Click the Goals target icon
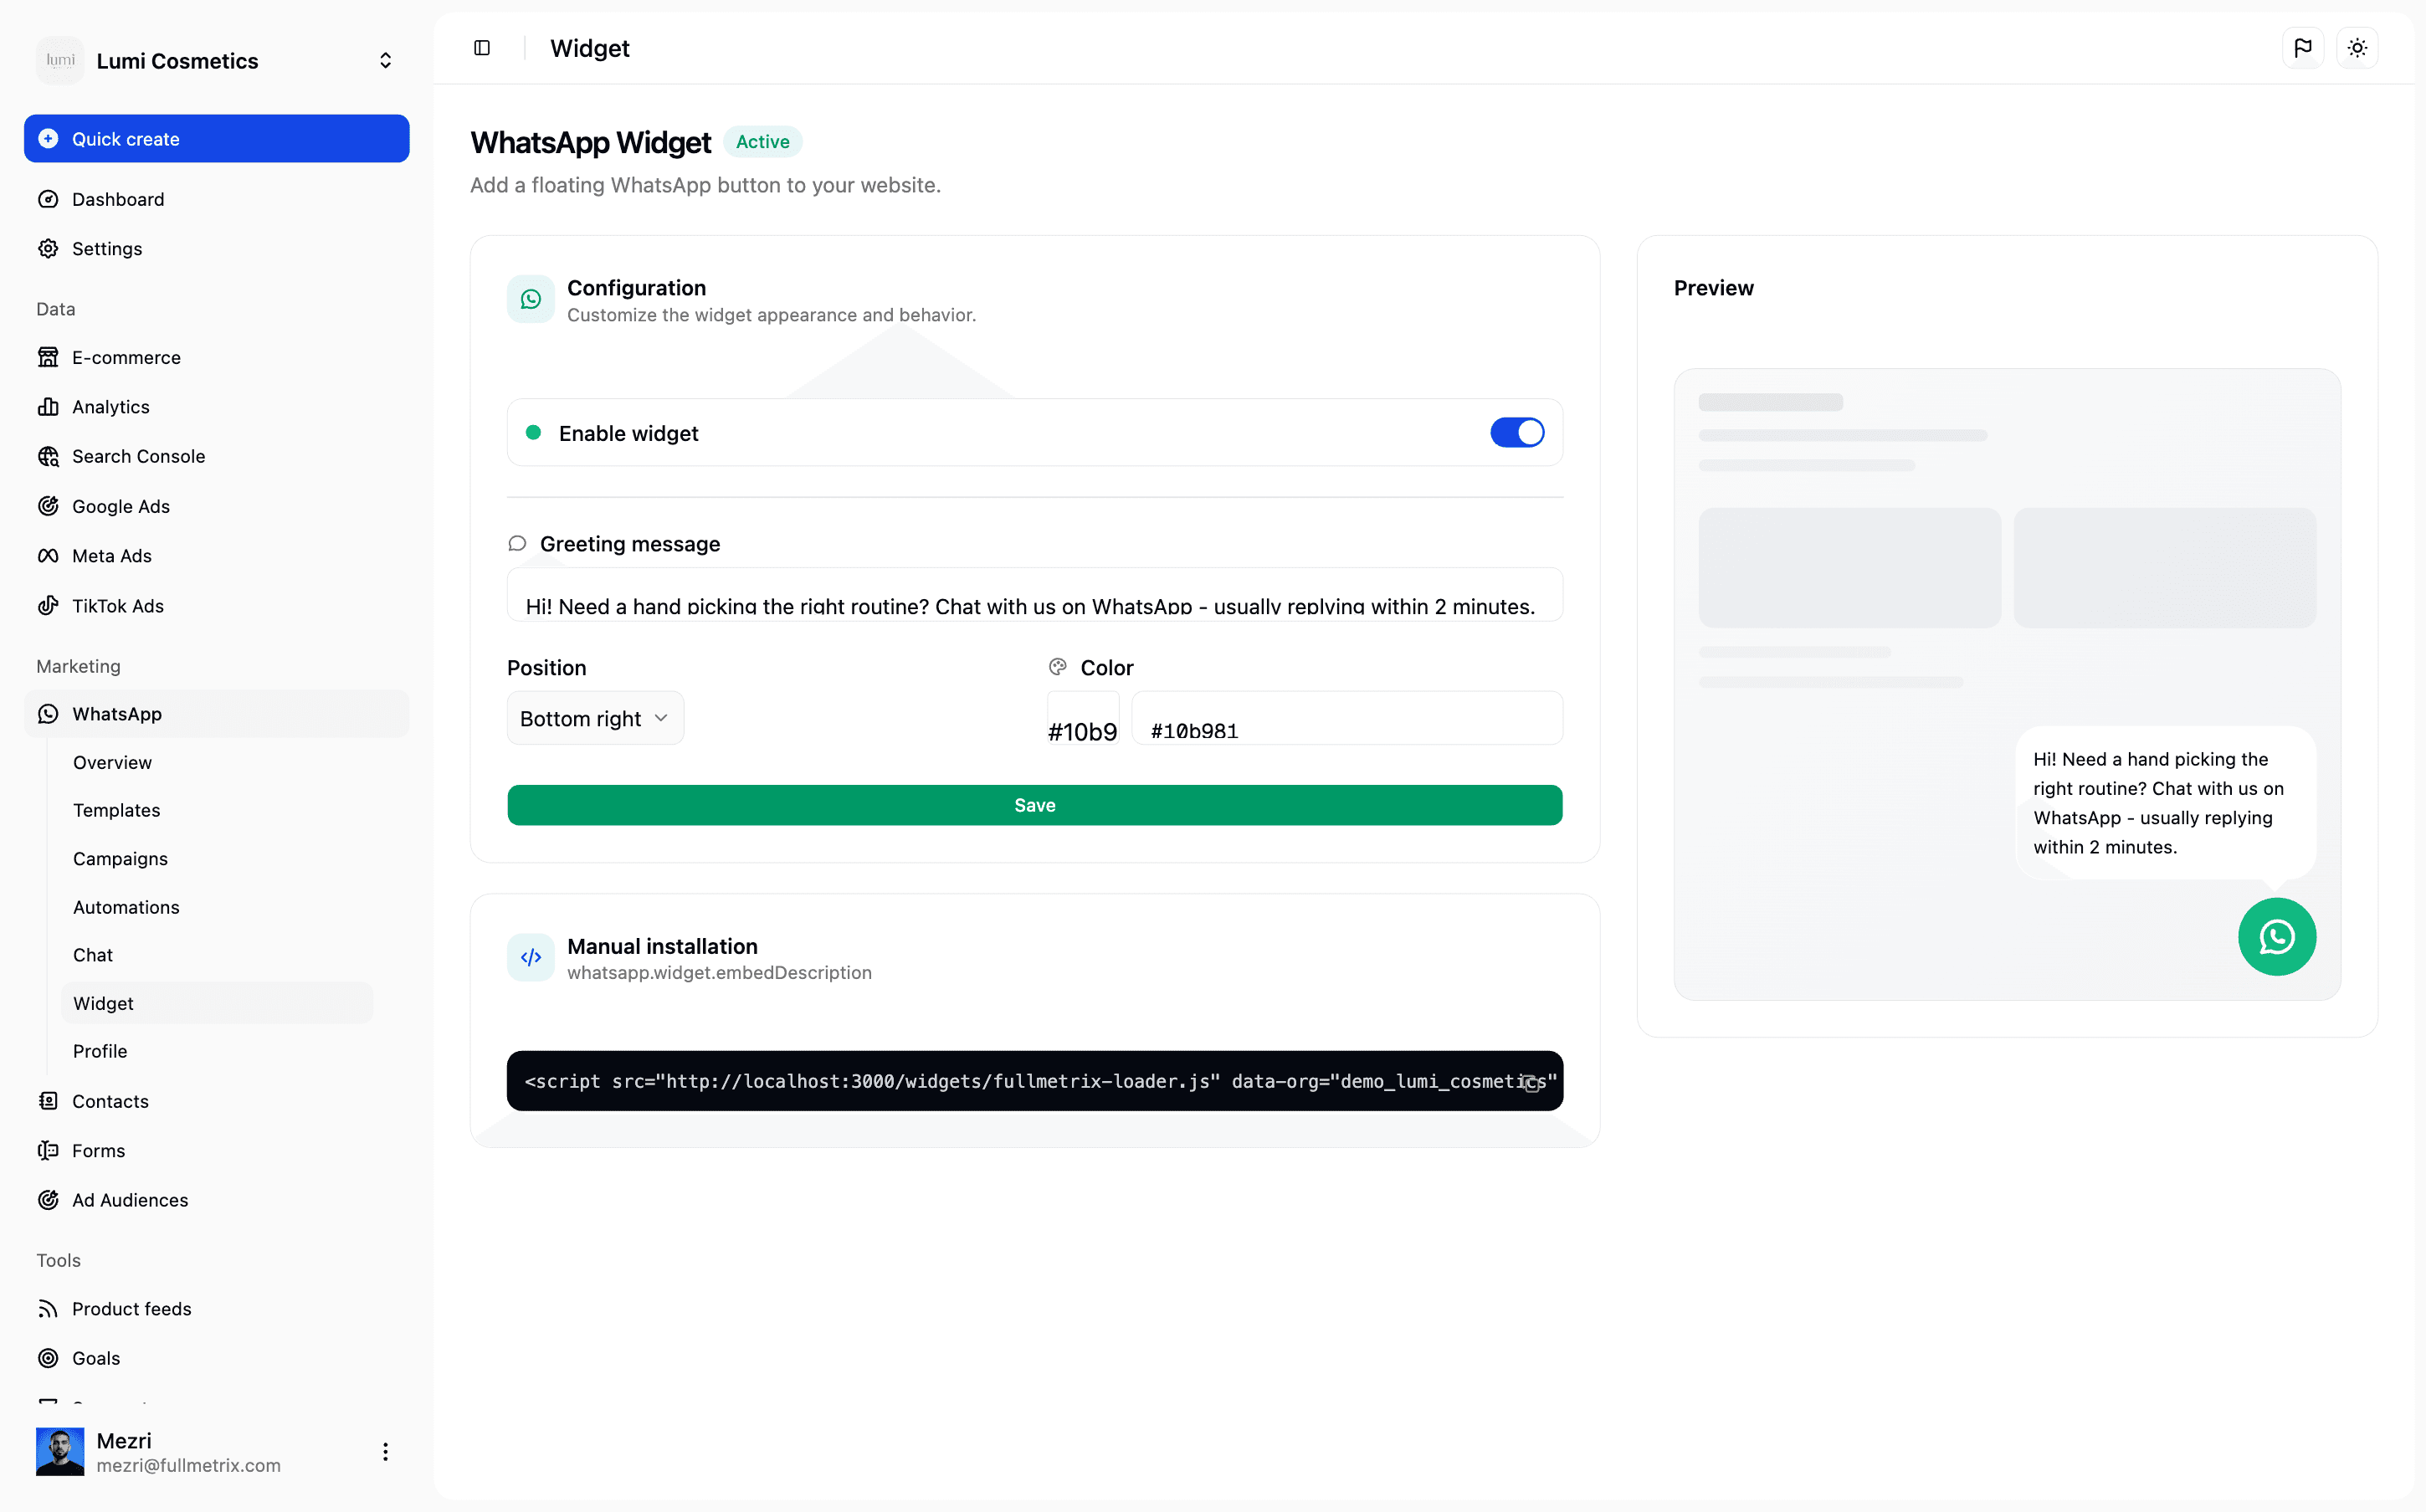Screen dimensions: 2426x1512 point(48,1358)
